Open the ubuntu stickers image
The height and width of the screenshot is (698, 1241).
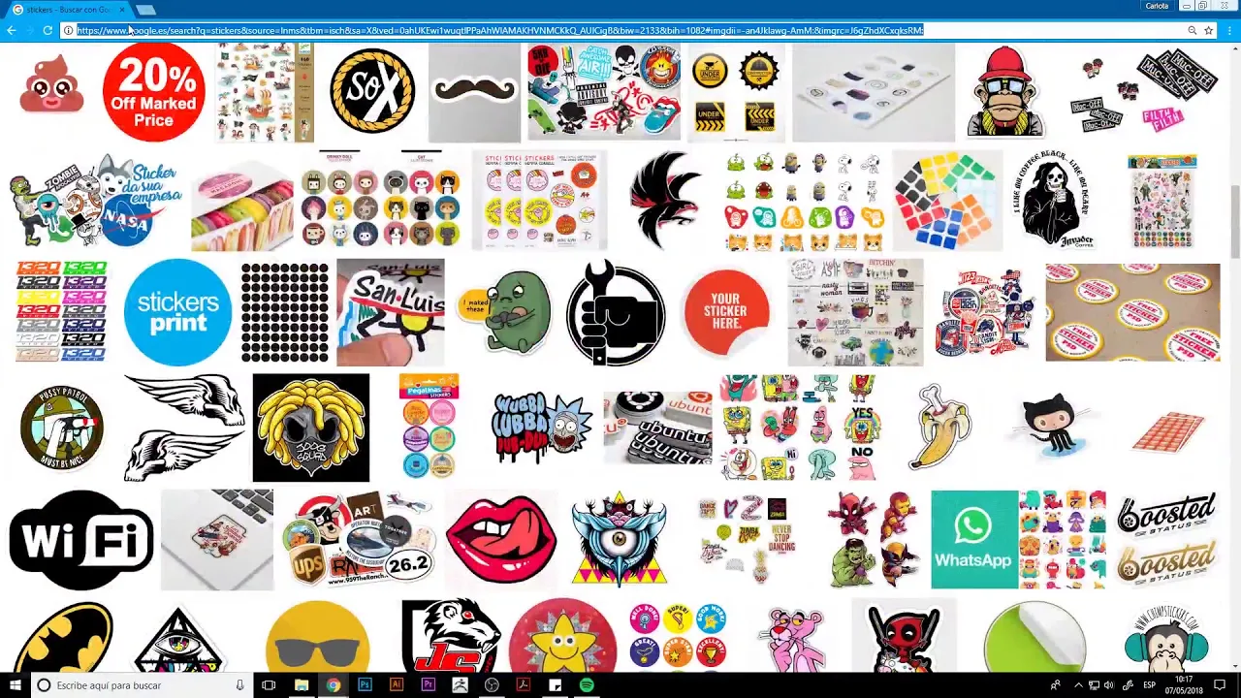coord(657,427)
